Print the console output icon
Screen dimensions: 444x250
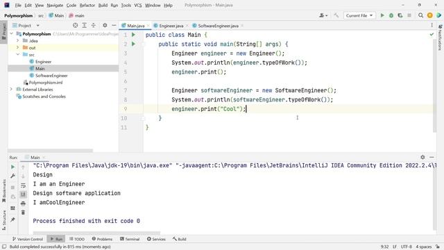coord(23,203)
